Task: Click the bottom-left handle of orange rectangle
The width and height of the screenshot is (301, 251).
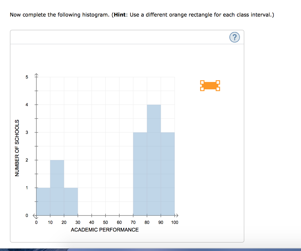Action: 202,89
